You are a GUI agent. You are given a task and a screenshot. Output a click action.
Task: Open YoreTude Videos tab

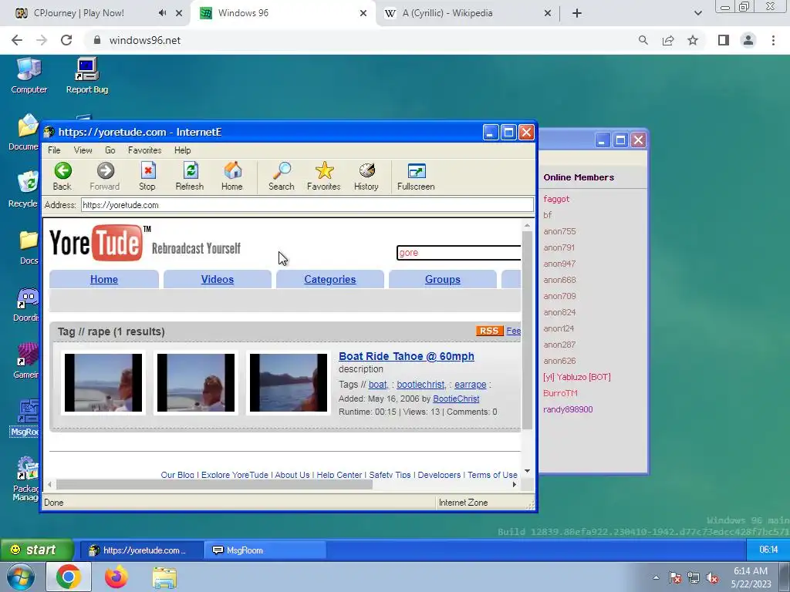pyautogui.click(x=217, y=279)
